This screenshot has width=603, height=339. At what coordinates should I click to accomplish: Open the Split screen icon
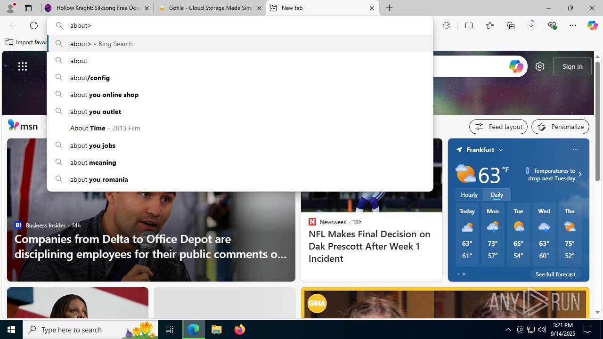click(x=469, y=25)
